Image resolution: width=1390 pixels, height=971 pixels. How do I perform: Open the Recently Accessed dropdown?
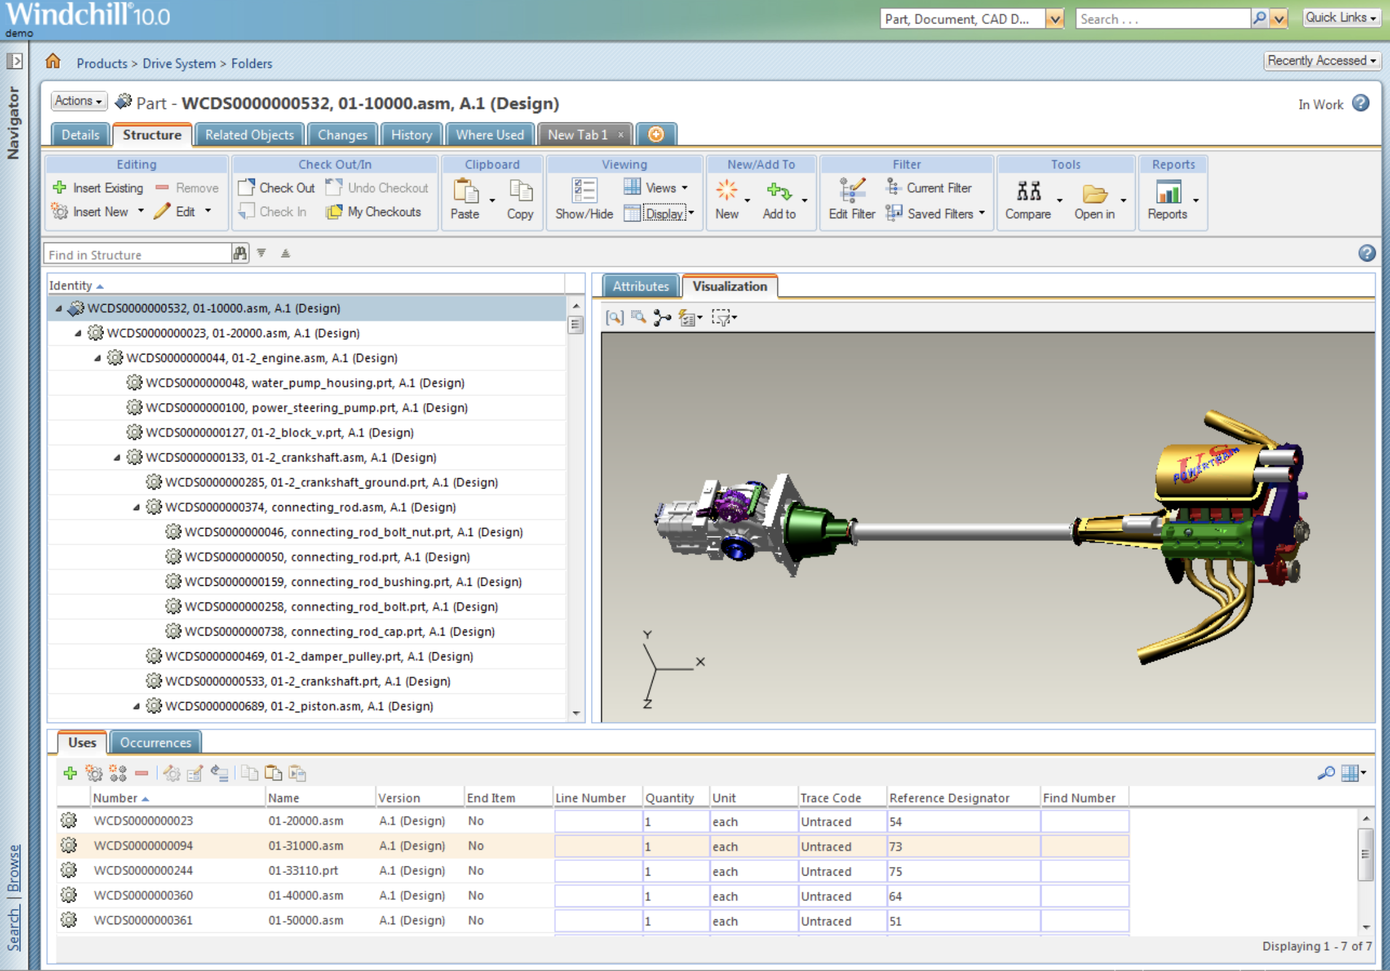click(x=1321, y=61)
